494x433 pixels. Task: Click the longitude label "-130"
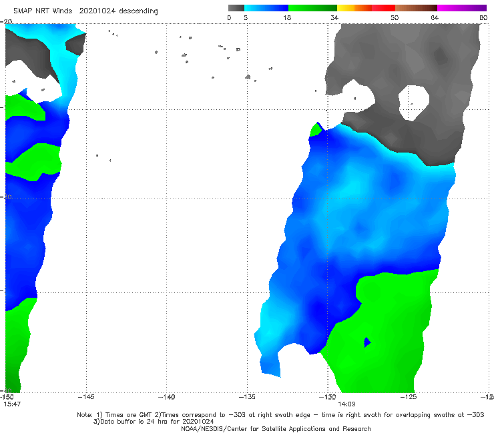pyautogui.click(x=328, y=397)
